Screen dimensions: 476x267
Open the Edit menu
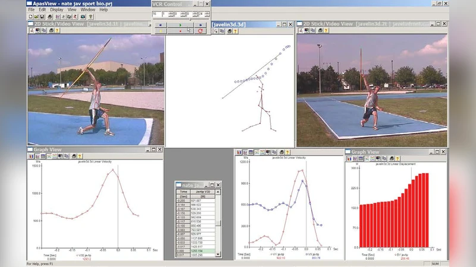pos(43,9)
